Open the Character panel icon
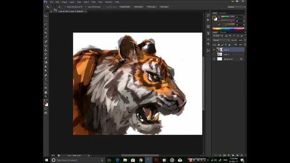This screenshot has width=290, height=163. (208, 39)
